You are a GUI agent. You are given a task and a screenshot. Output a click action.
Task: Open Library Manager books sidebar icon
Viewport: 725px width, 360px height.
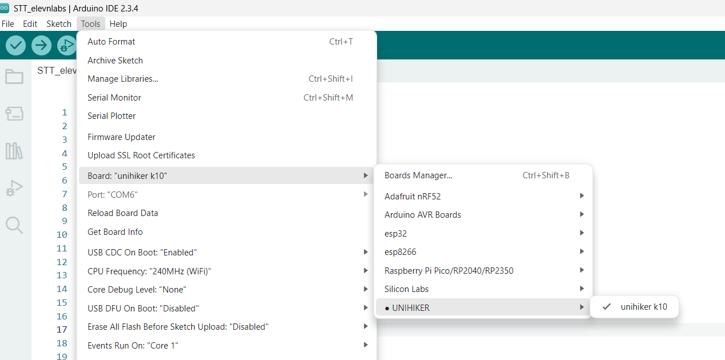coord(14,151)
